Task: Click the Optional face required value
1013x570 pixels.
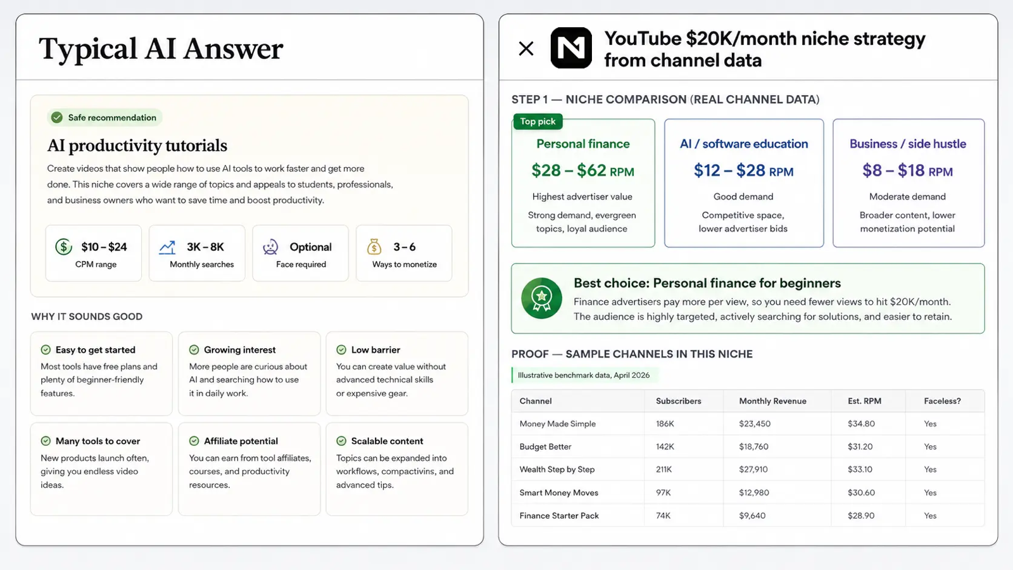Action: click(310, 247)
